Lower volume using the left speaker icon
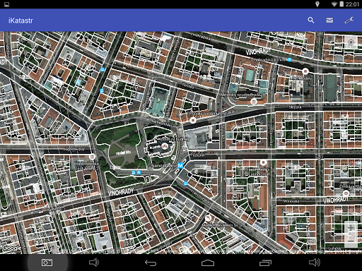362x271 pixels. click(x=94, y=263)
